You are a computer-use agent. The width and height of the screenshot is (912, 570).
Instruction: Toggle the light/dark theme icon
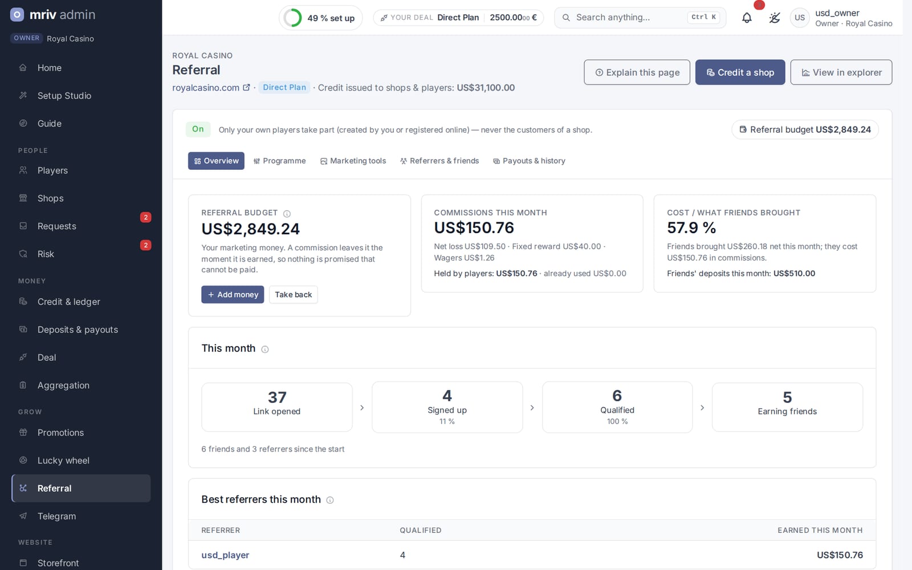[774, 18]
